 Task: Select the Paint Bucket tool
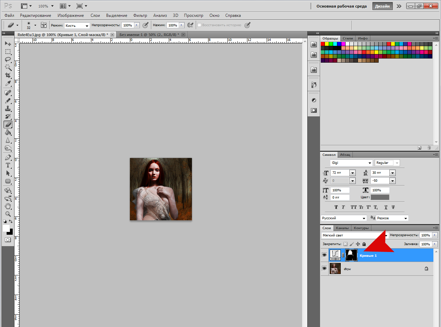pos(8,133)
